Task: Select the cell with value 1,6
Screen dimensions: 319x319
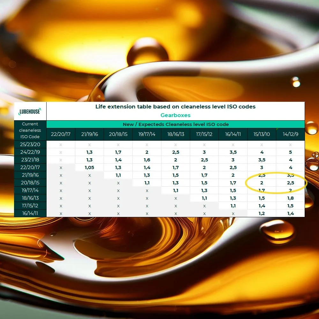Action: coord(147,160)
